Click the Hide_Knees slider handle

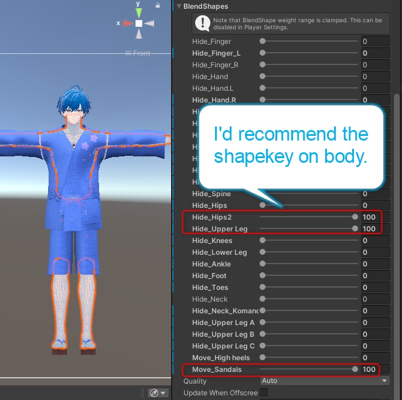coord(263,240)
